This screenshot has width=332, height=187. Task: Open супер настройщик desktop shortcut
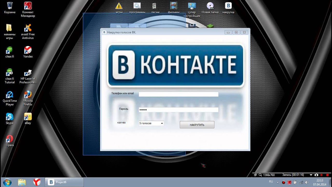(x=192, y=10)
